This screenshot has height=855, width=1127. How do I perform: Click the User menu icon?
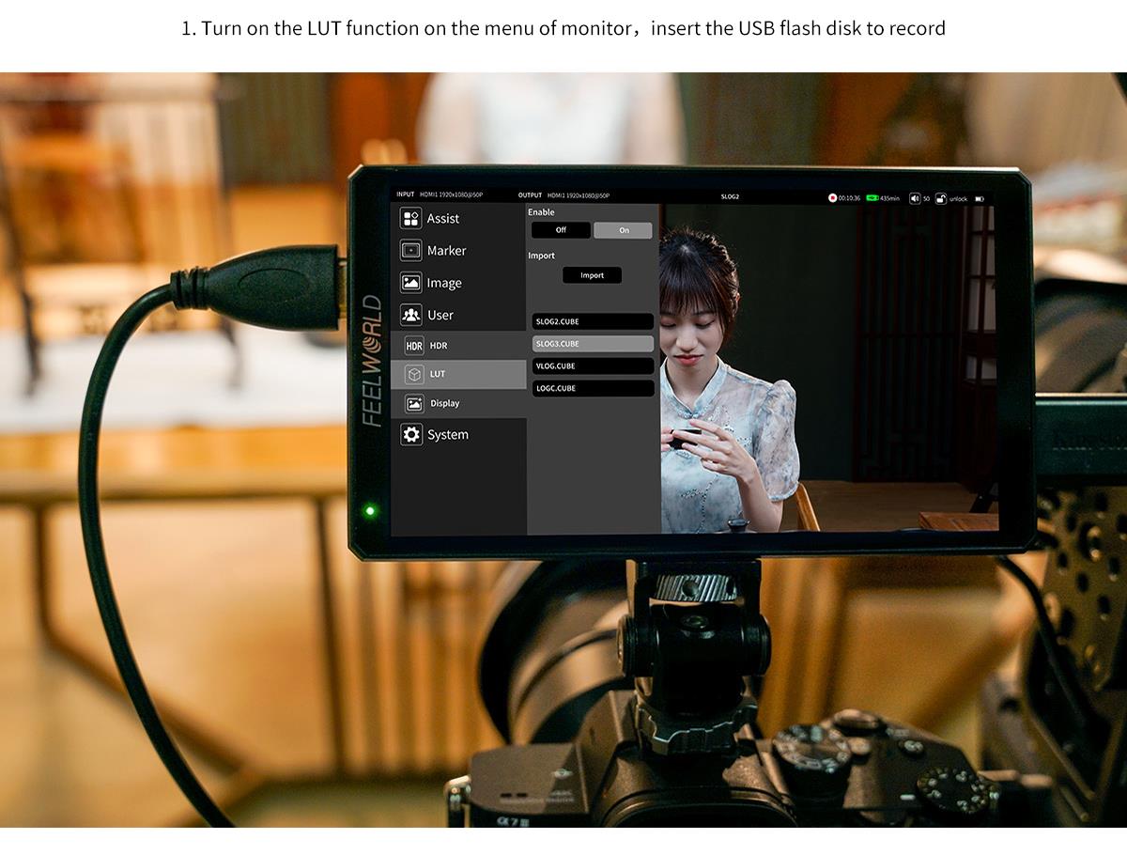pos(410,315)
